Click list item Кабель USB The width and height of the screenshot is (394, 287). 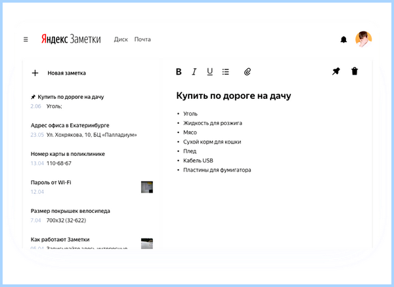198,161
